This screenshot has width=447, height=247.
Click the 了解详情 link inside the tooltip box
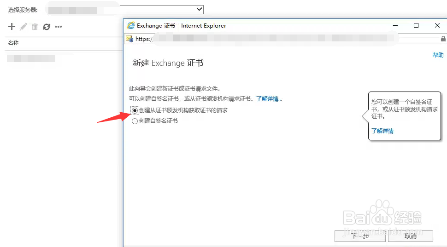coord(382,131)
